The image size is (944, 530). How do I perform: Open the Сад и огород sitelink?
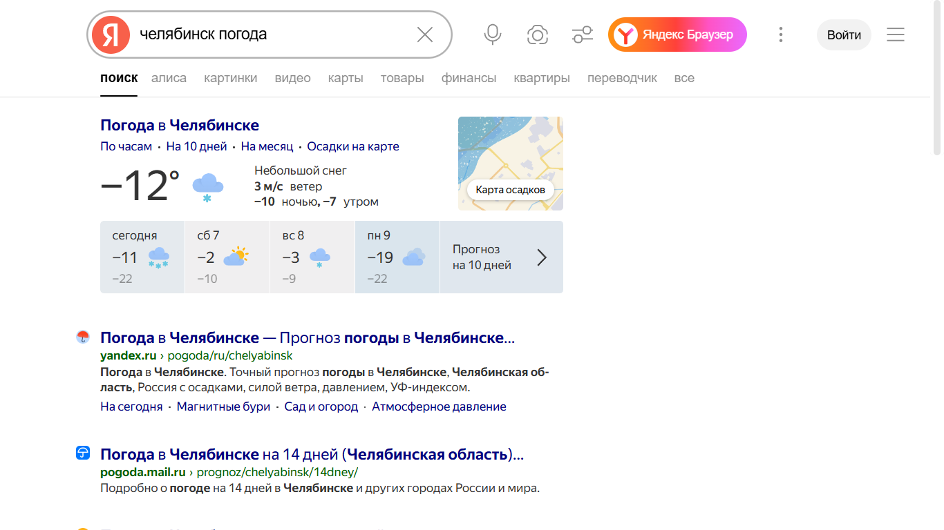321,406
